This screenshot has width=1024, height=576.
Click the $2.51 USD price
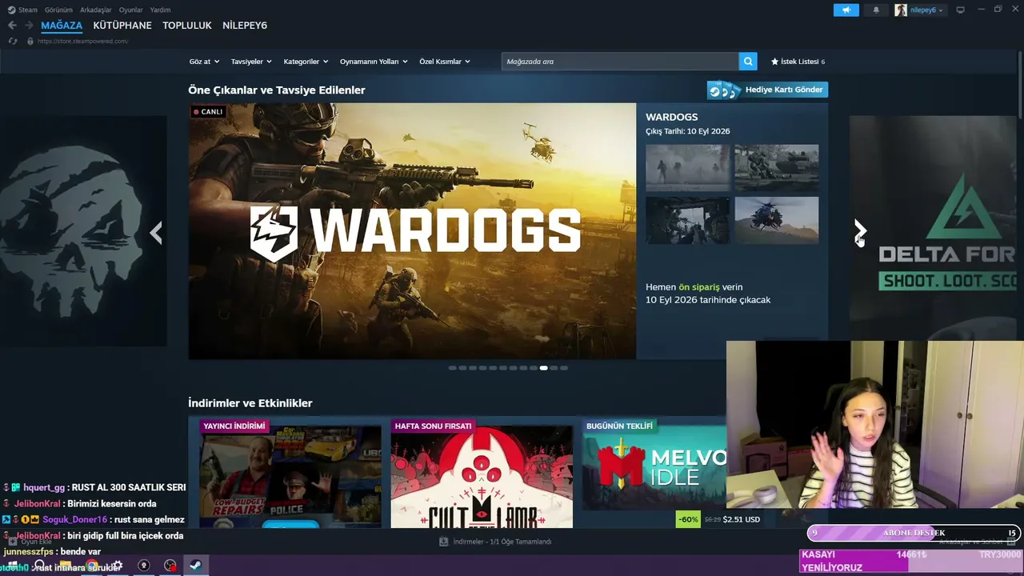tap(741, 519)
